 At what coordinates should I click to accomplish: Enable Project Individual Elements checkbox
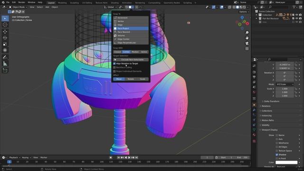[114, 71]
